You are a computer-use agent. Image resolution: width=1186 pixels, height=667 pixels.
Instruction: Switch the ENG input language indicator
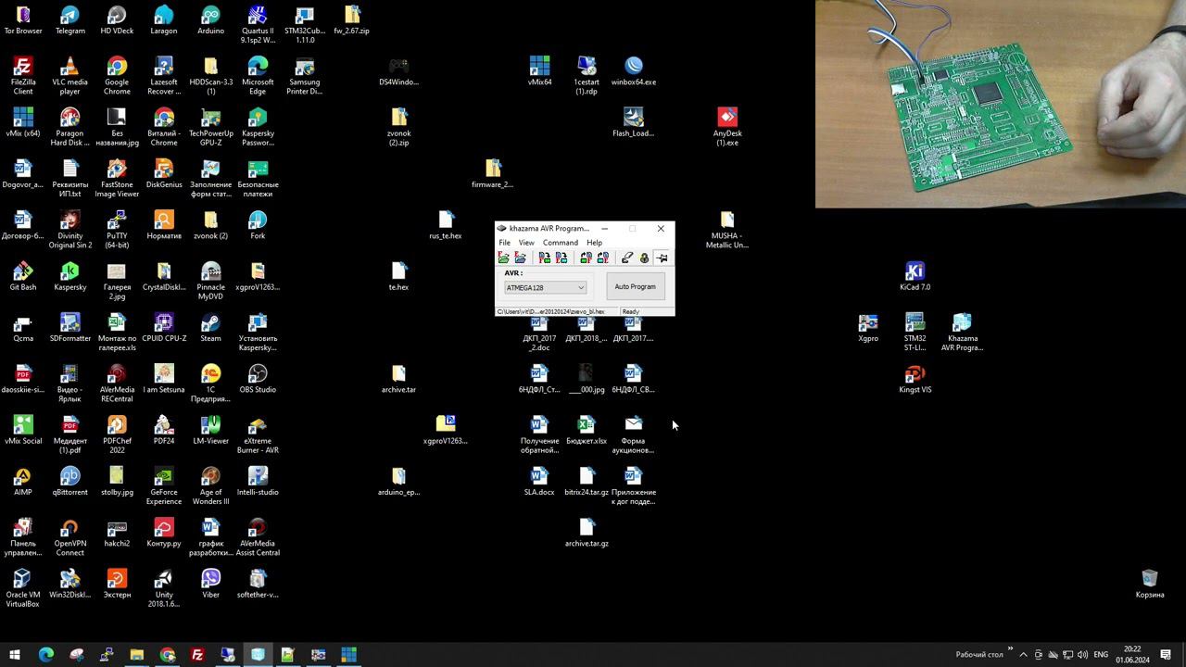click(1101, 655)
